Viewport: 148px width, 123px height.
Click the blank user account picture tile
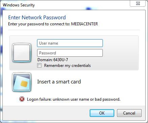[22, 53]
